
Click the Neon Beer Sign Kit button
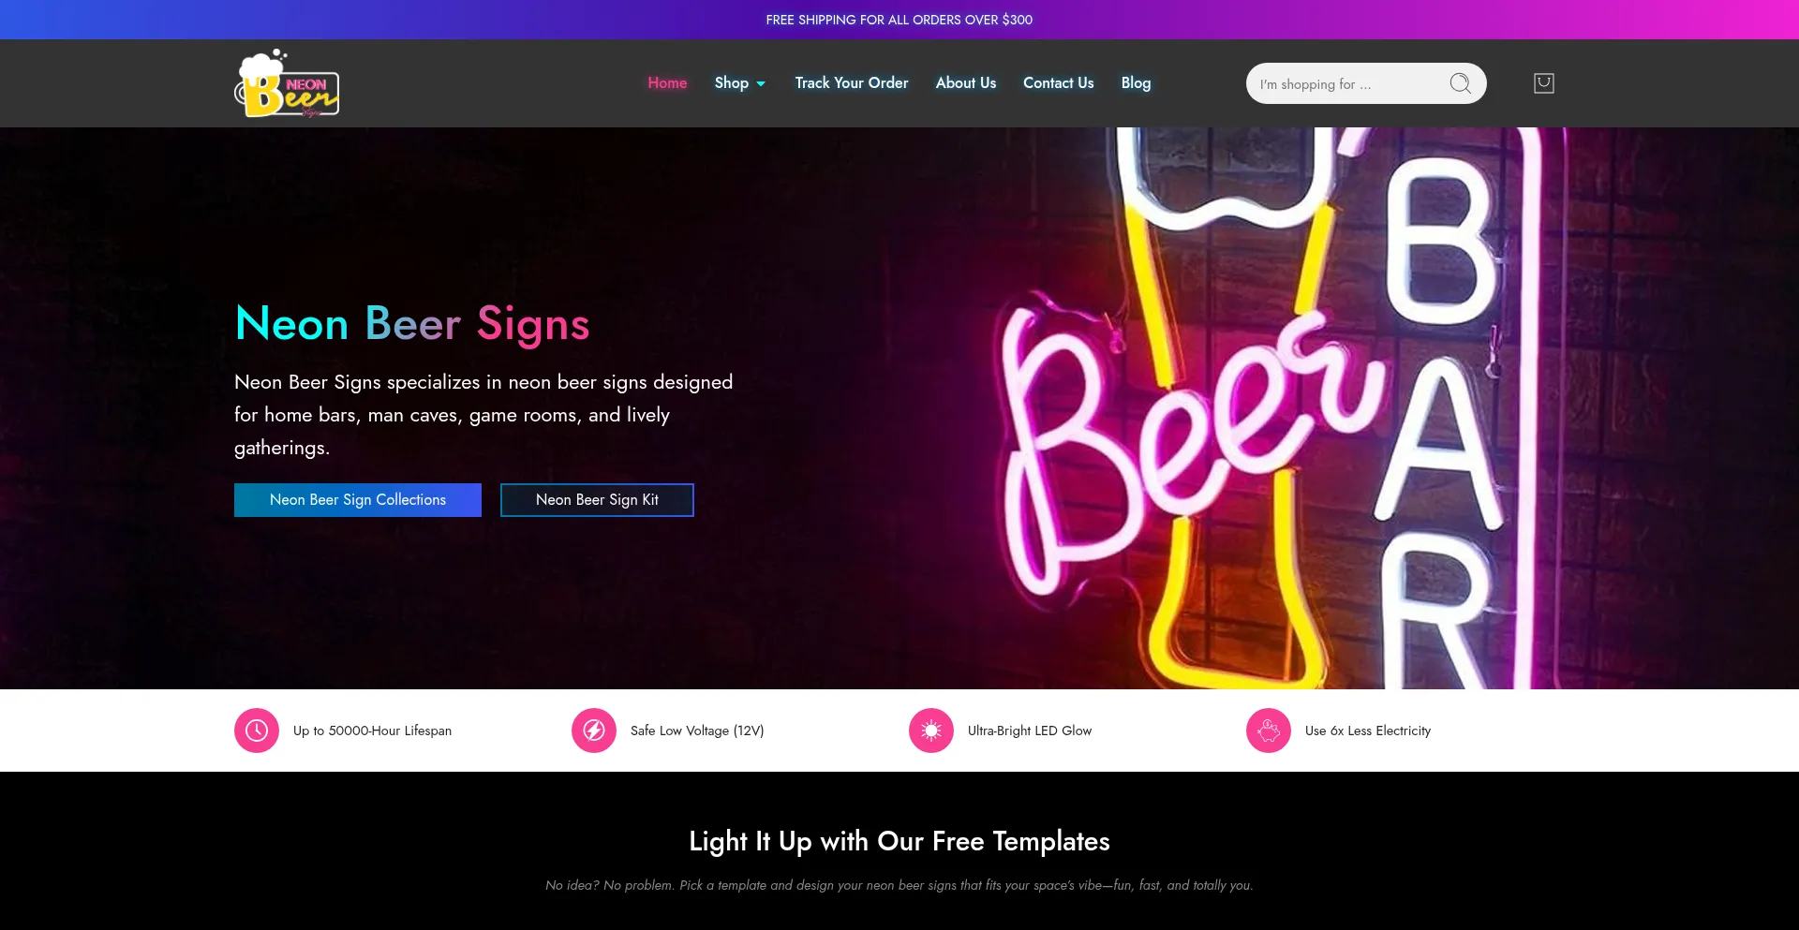597,500
